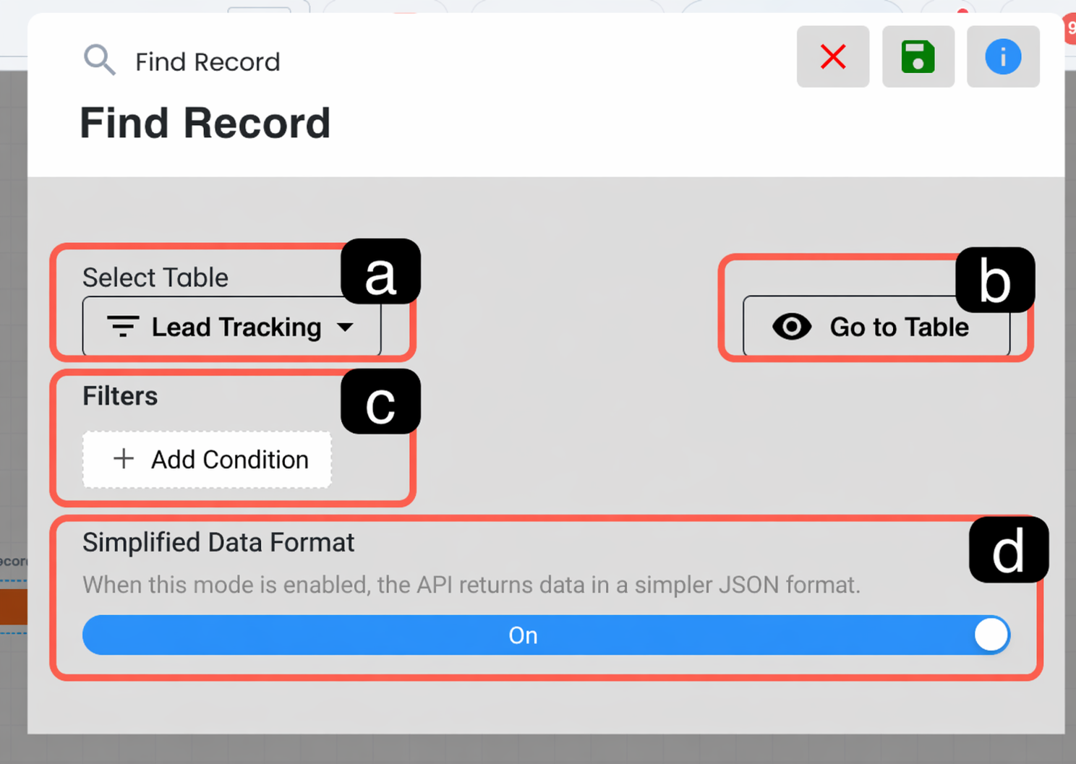
Task: Save the record with the green disk icon
Action: (918, 56)
